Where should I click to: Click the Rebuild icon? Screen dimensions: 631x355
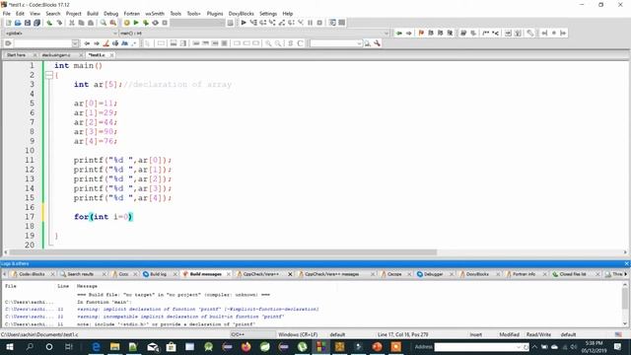(x=156, y=23)
